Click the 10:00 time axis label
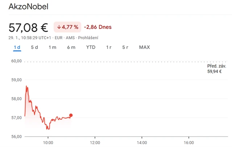This screenshot has height=147, width=232. [x=48, y=143]
